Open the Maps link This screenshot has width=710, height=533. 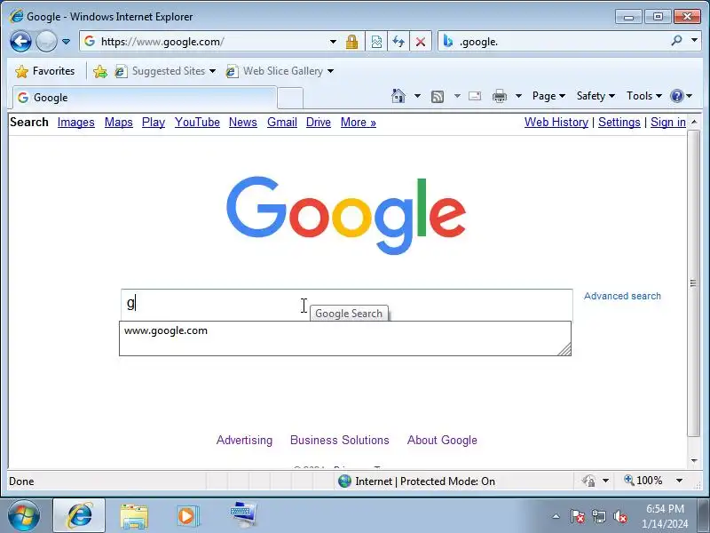[x=119, y=123]
